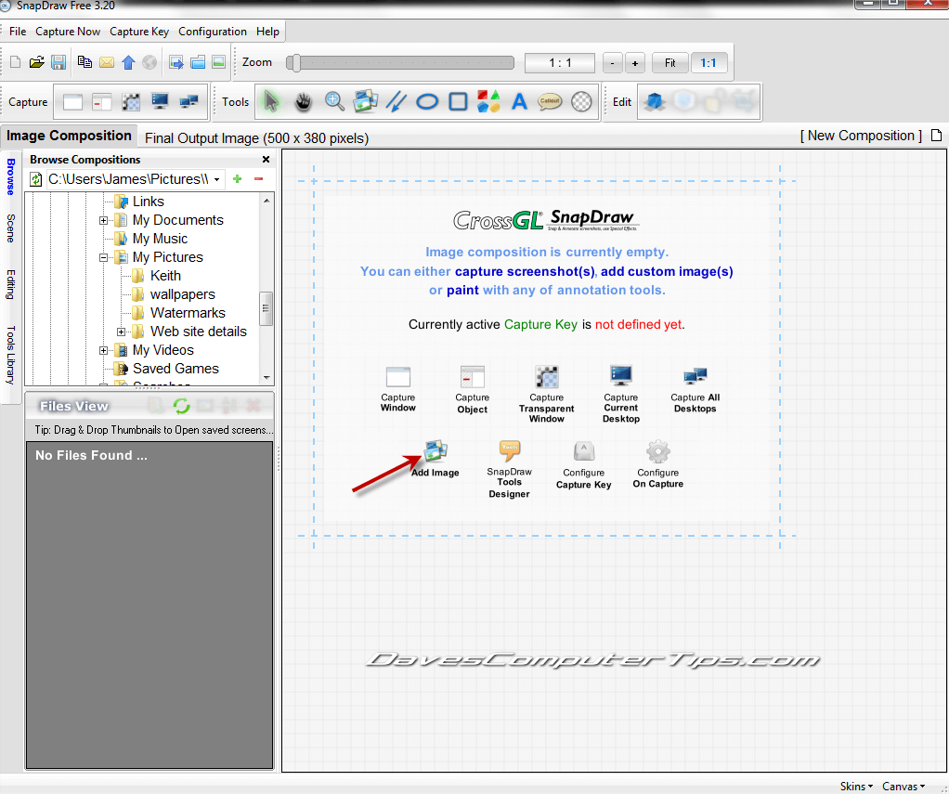Expand the My Videos tree node
The width and height of the screenshot is (949, 794).
tap(103, 350)
